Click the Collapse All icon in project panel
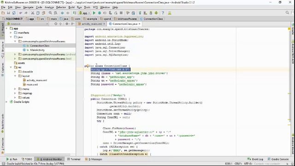Viewport: 295px width, 166px height. 60,24
